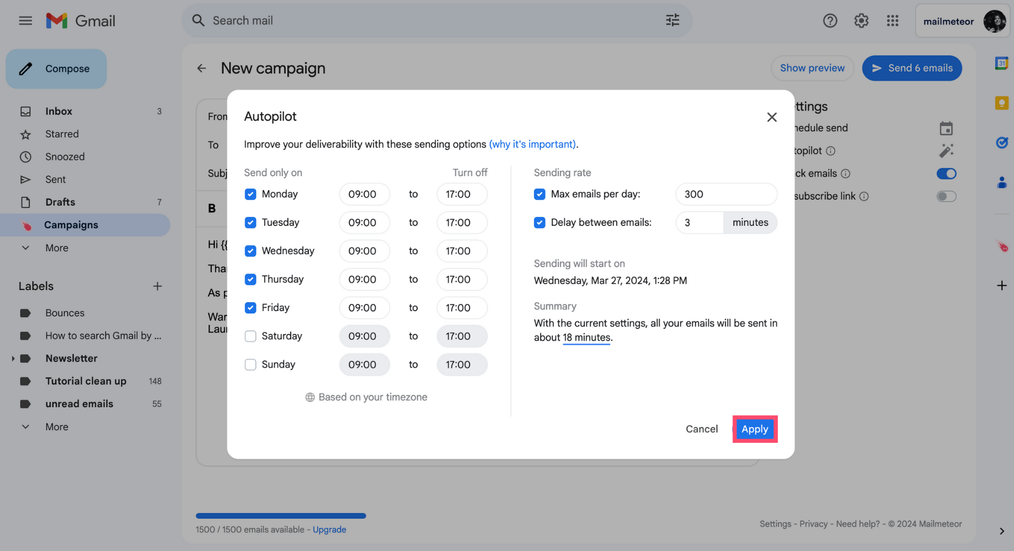The width and height of the screenshot is (1014, 551).
Task: Open Friday end time 17:00 selector
Action: pyautogui.click(x=462, y=308)
